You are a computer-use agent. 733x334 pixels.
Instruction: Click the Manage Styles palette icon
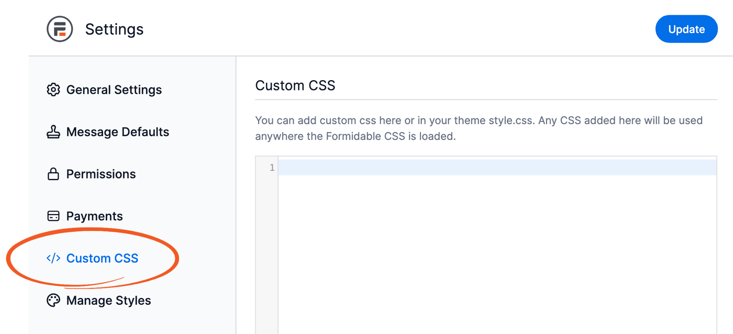(53, 300)
